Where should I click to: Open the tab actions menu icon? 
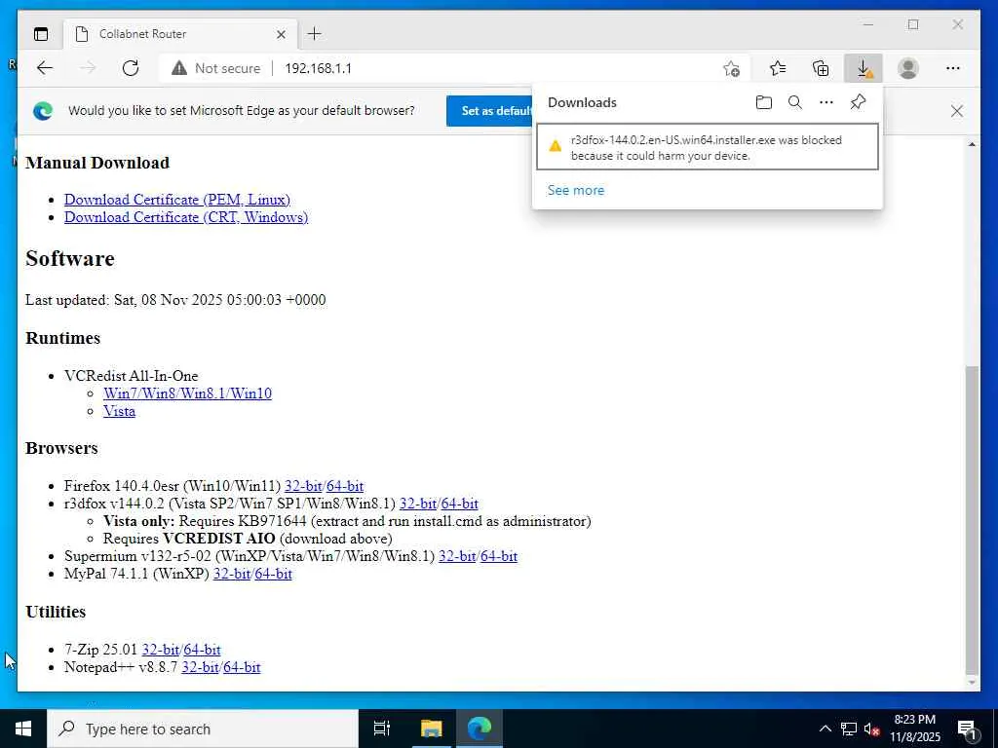click(41, 34)
